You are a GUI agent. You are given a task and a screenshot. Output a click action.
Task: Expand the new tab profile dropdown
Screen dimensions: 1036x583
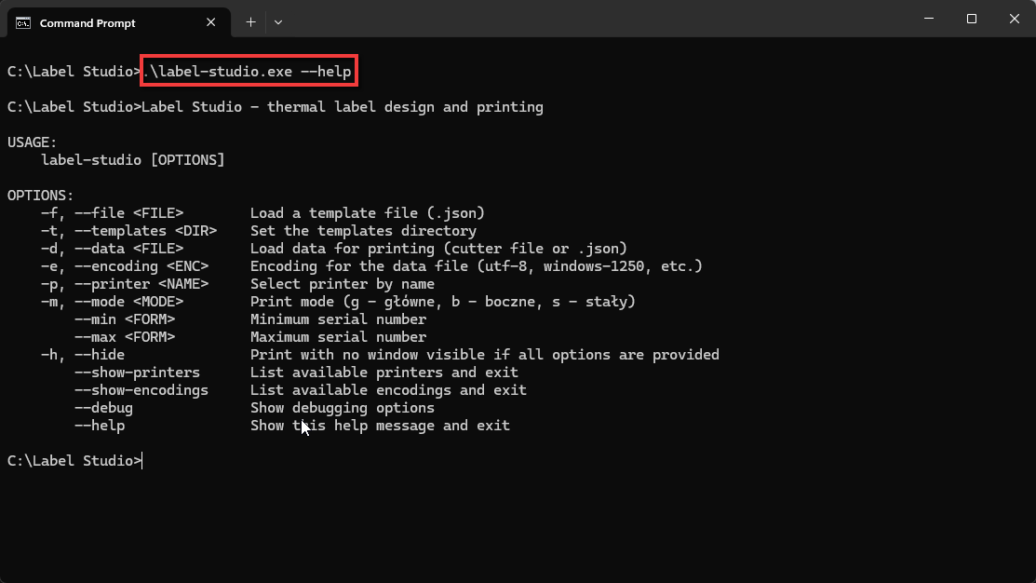(278, 22)
